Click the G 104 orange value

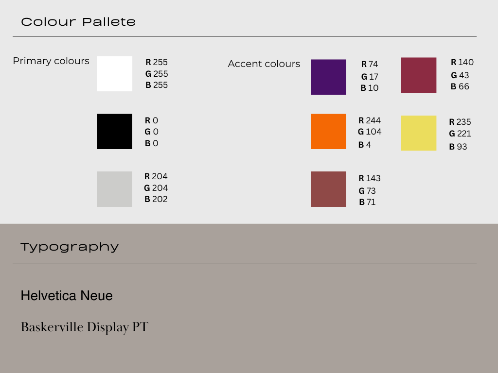point(370,132)
